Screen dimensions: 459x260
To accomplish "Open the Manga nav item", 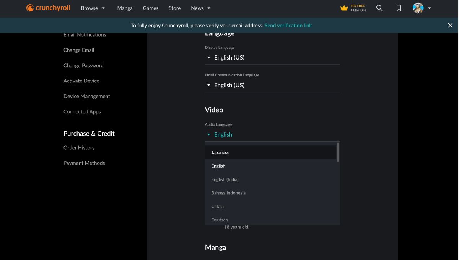I will coord(125,8).
